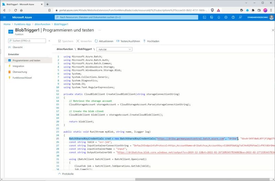Click Hochladen to upload a file
This screenshot has height=181, width=275.
[x=151, y=41]
